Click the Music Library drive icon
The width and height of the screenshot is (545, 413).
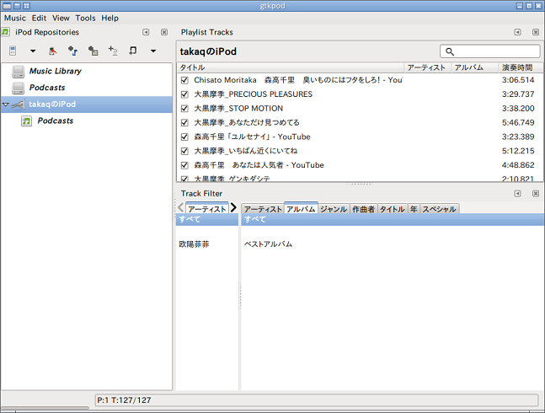point(18,72)
